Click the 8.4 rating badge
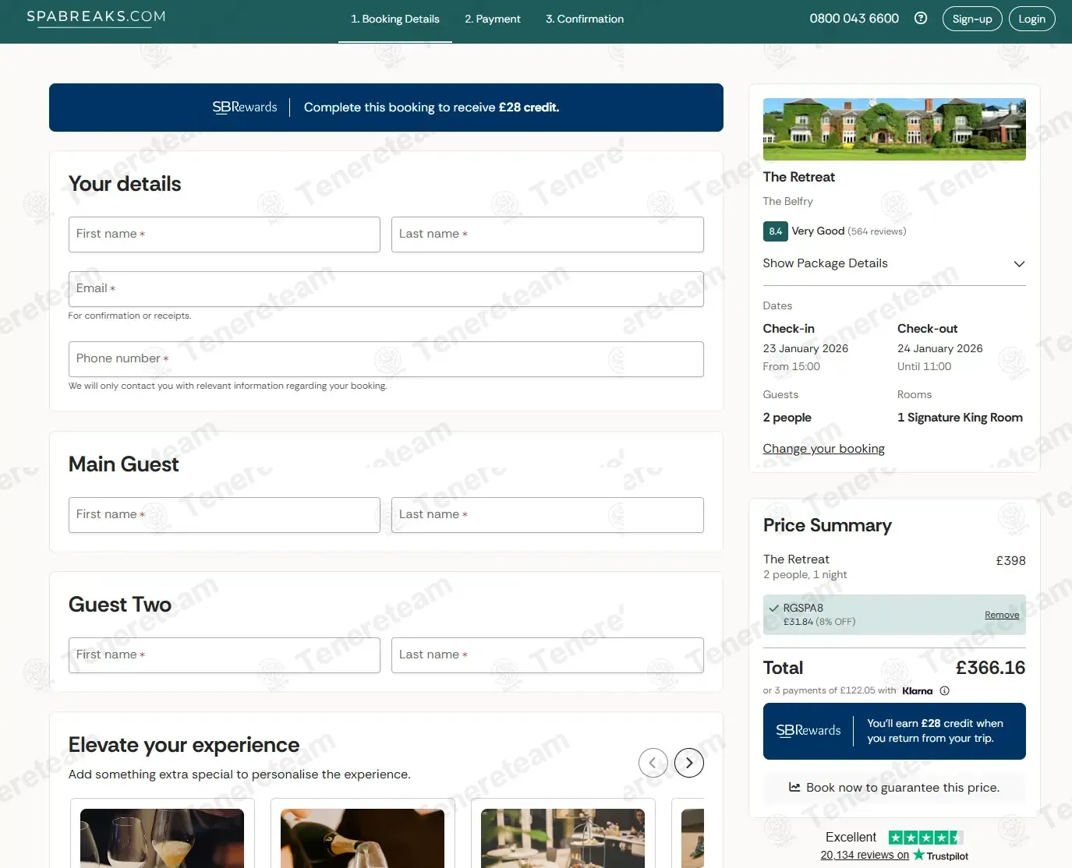 pos(775,231)
